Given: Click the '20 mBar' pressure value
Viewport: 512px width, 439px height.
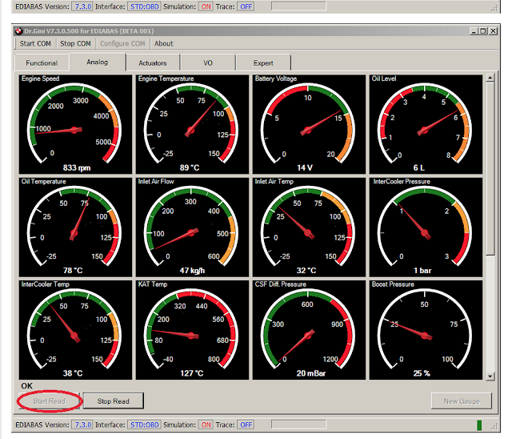Looking at the screenshot, I should click(311, 373).
